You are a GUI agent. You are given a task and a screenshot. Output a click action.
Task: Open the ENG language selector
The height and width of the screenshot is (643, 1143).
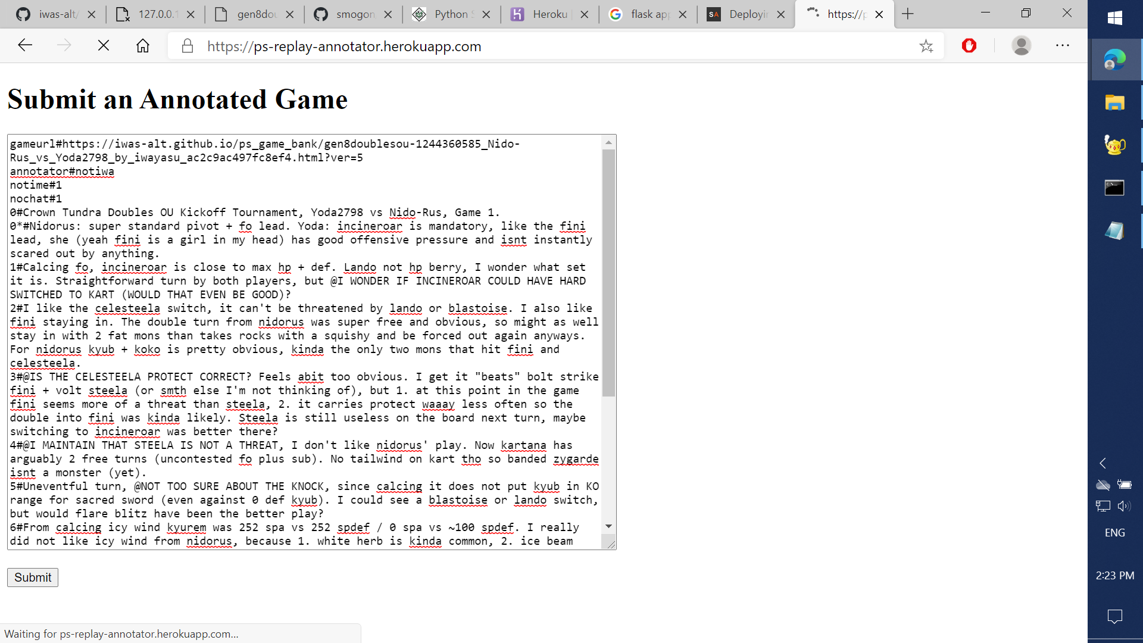point(1114,533)
